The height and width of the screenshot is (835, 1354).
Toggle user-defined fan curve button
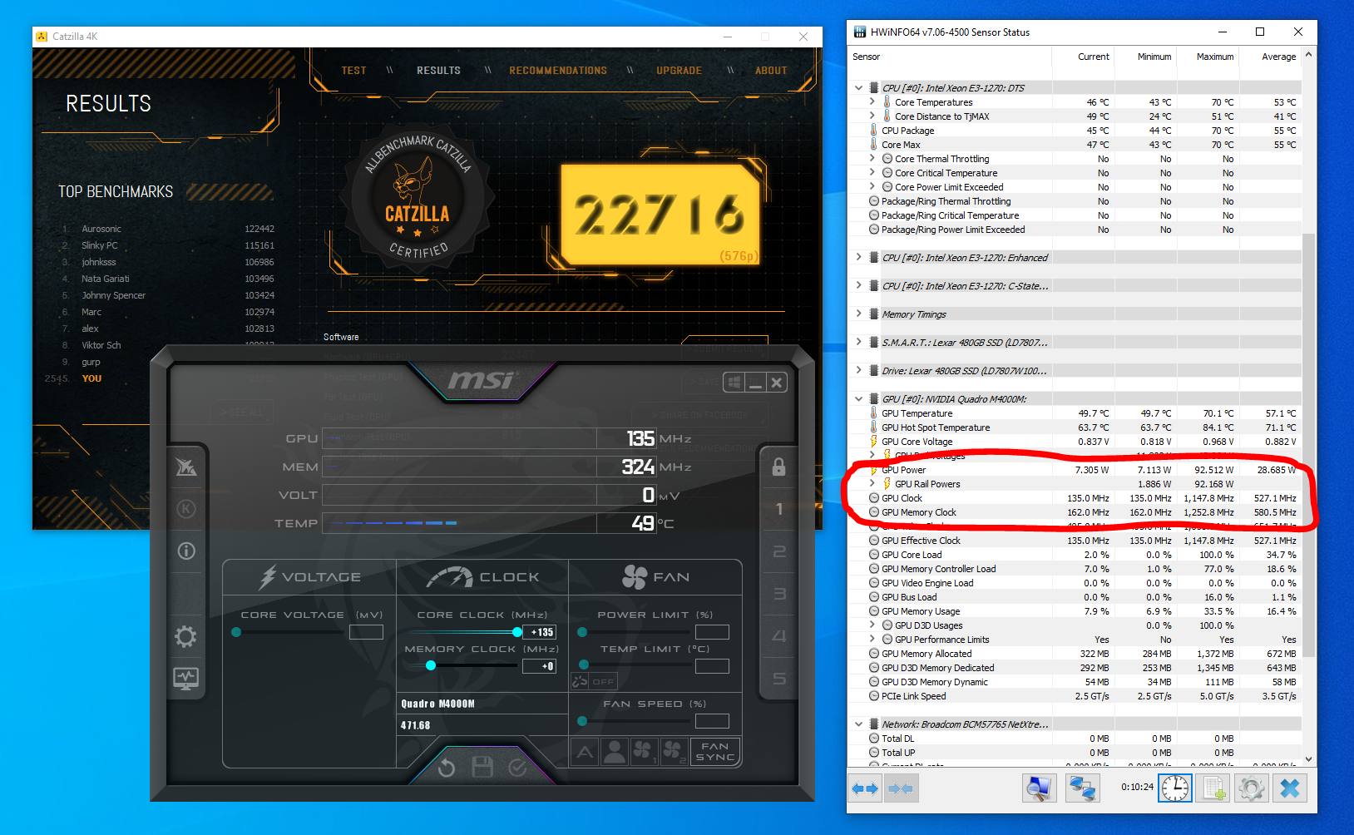click(615, 752)
